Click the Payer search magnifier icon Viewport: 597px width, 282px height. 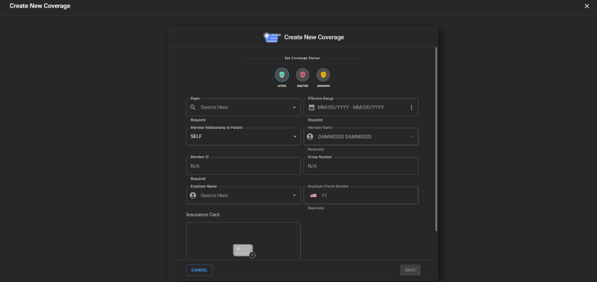pos(193,107)
